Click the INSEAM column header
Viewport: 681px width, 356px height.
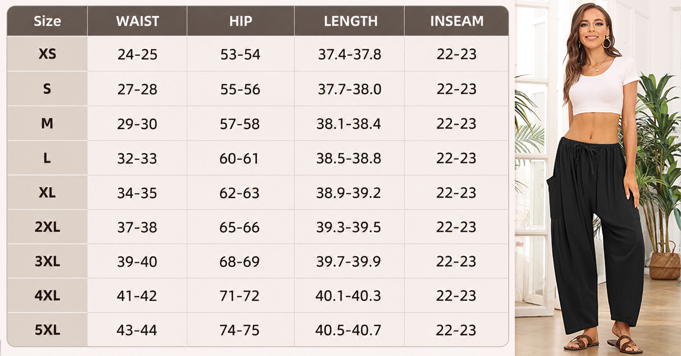pos(457,21)
